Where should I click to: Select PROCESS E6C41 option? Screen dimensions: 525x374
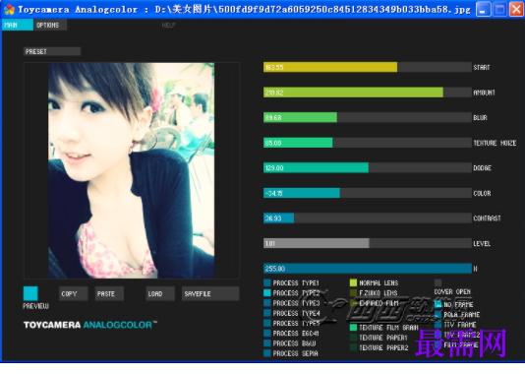(291, 333)
